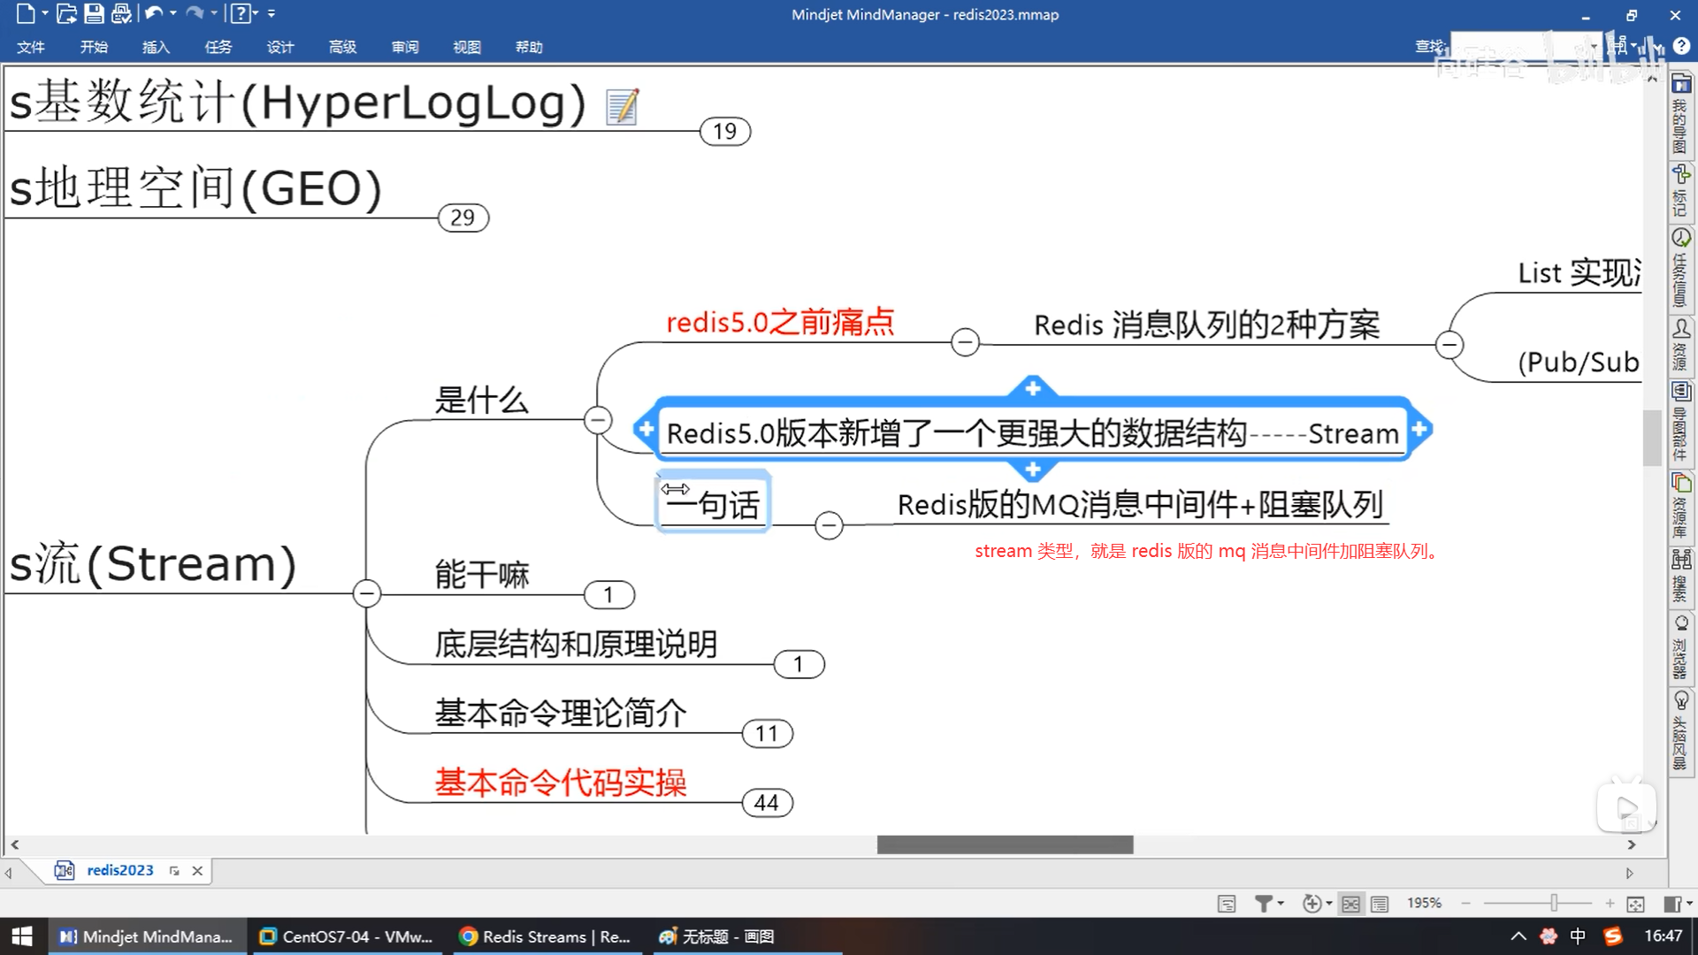The width and height of the screenshot is (1698, 955).
Task: Expand the 基本命令代码实操 branch showing 44
Action: click(x=767, y=803)
